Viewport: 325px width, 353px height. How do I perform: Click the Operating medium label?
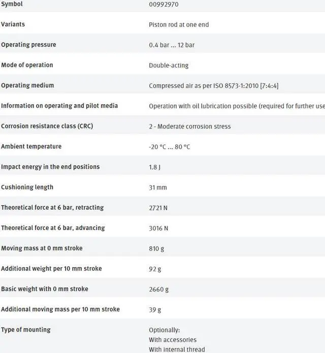click(x=27, y=85)
